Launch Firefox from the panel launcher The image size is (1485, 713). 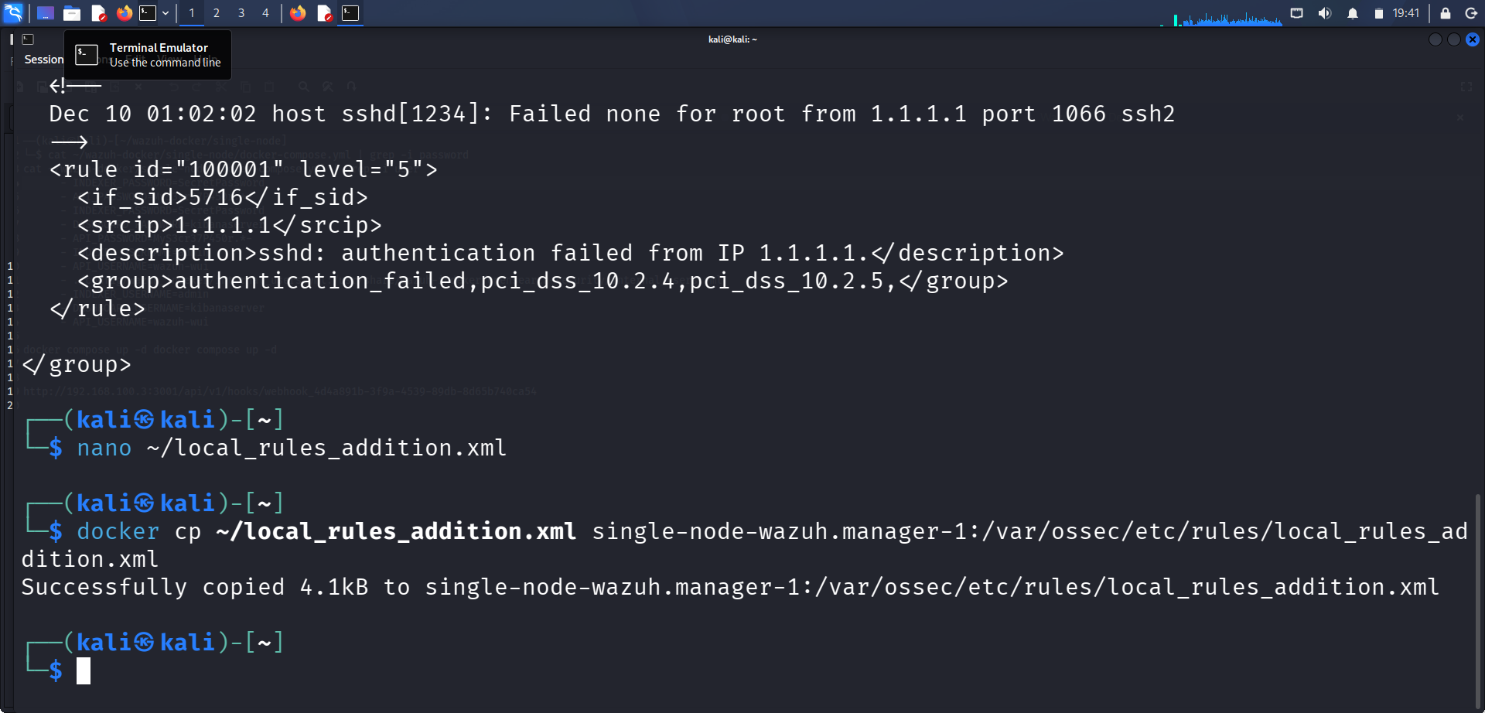(x=124, y=13)
